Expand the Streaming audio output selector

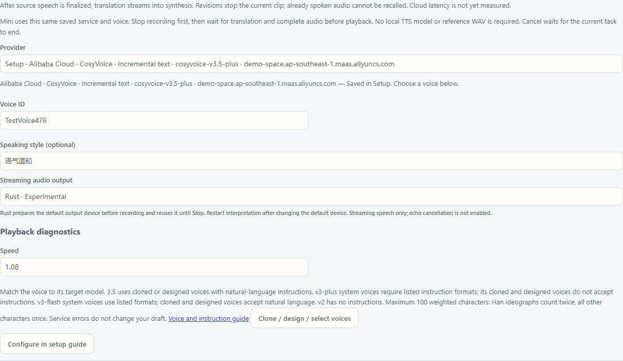(311, 196)
